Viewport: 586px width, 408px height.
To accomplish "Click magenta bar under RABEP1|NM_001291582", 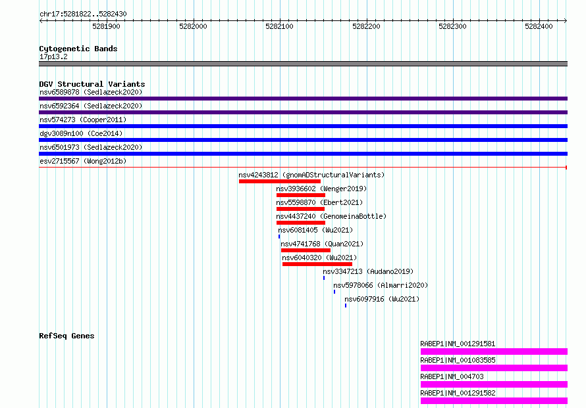I will 494,401.
